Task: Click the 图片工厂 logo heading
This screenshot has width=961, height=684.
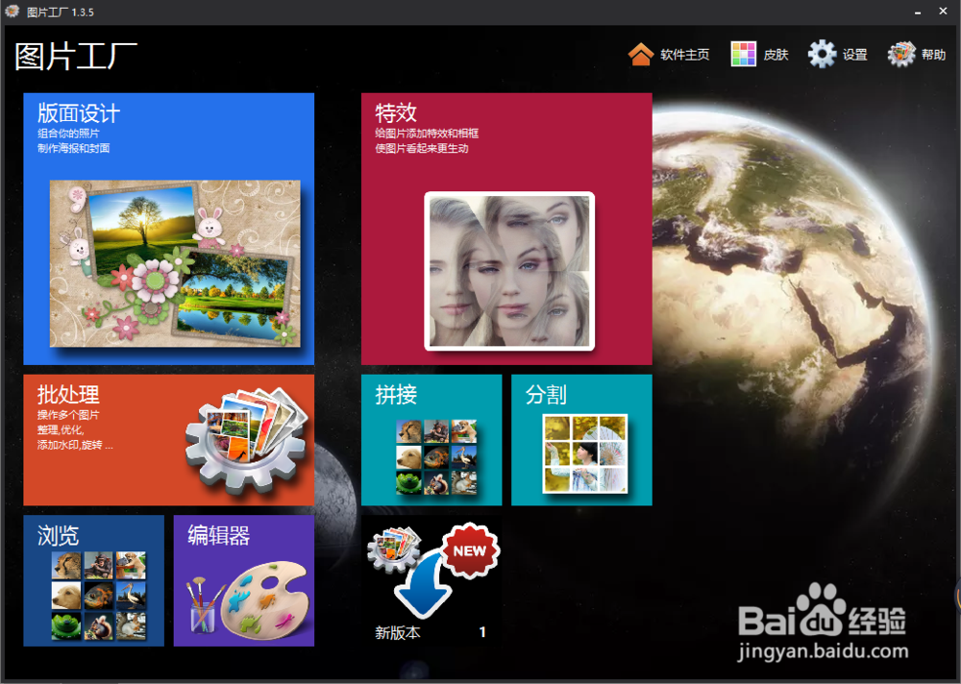Action: (75, 56)
